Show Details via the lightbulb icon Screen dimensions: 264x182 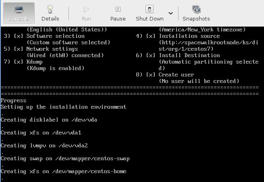pos(50,9)
